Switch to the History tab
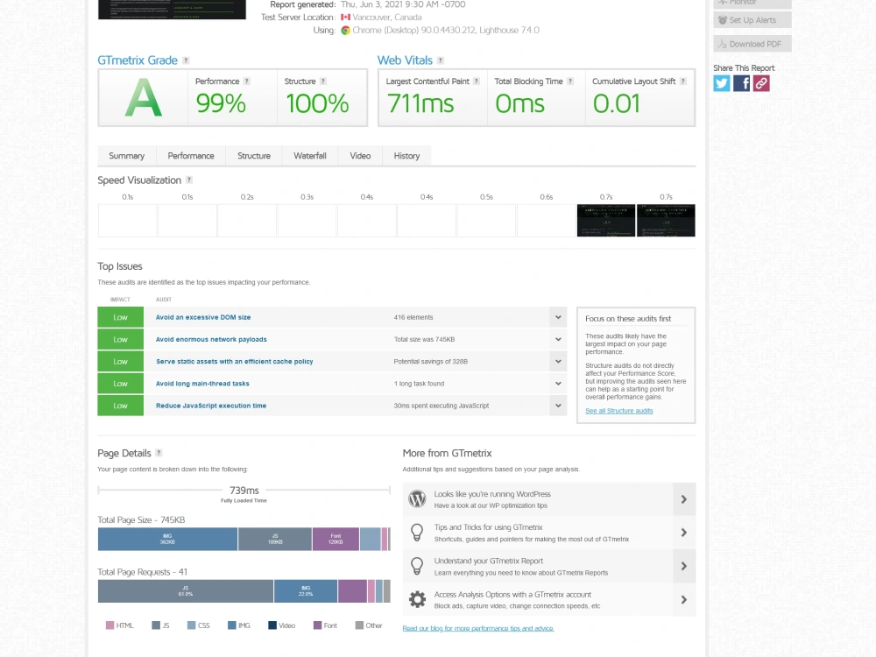 [406, 156]
